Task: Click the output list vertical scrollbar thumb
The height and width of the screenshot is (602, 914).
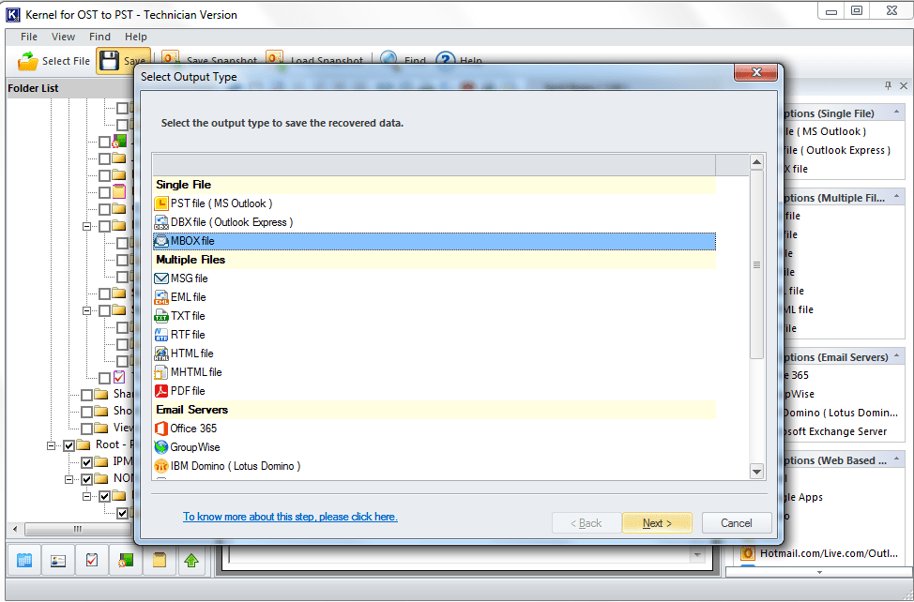Action: pos(756,264)
